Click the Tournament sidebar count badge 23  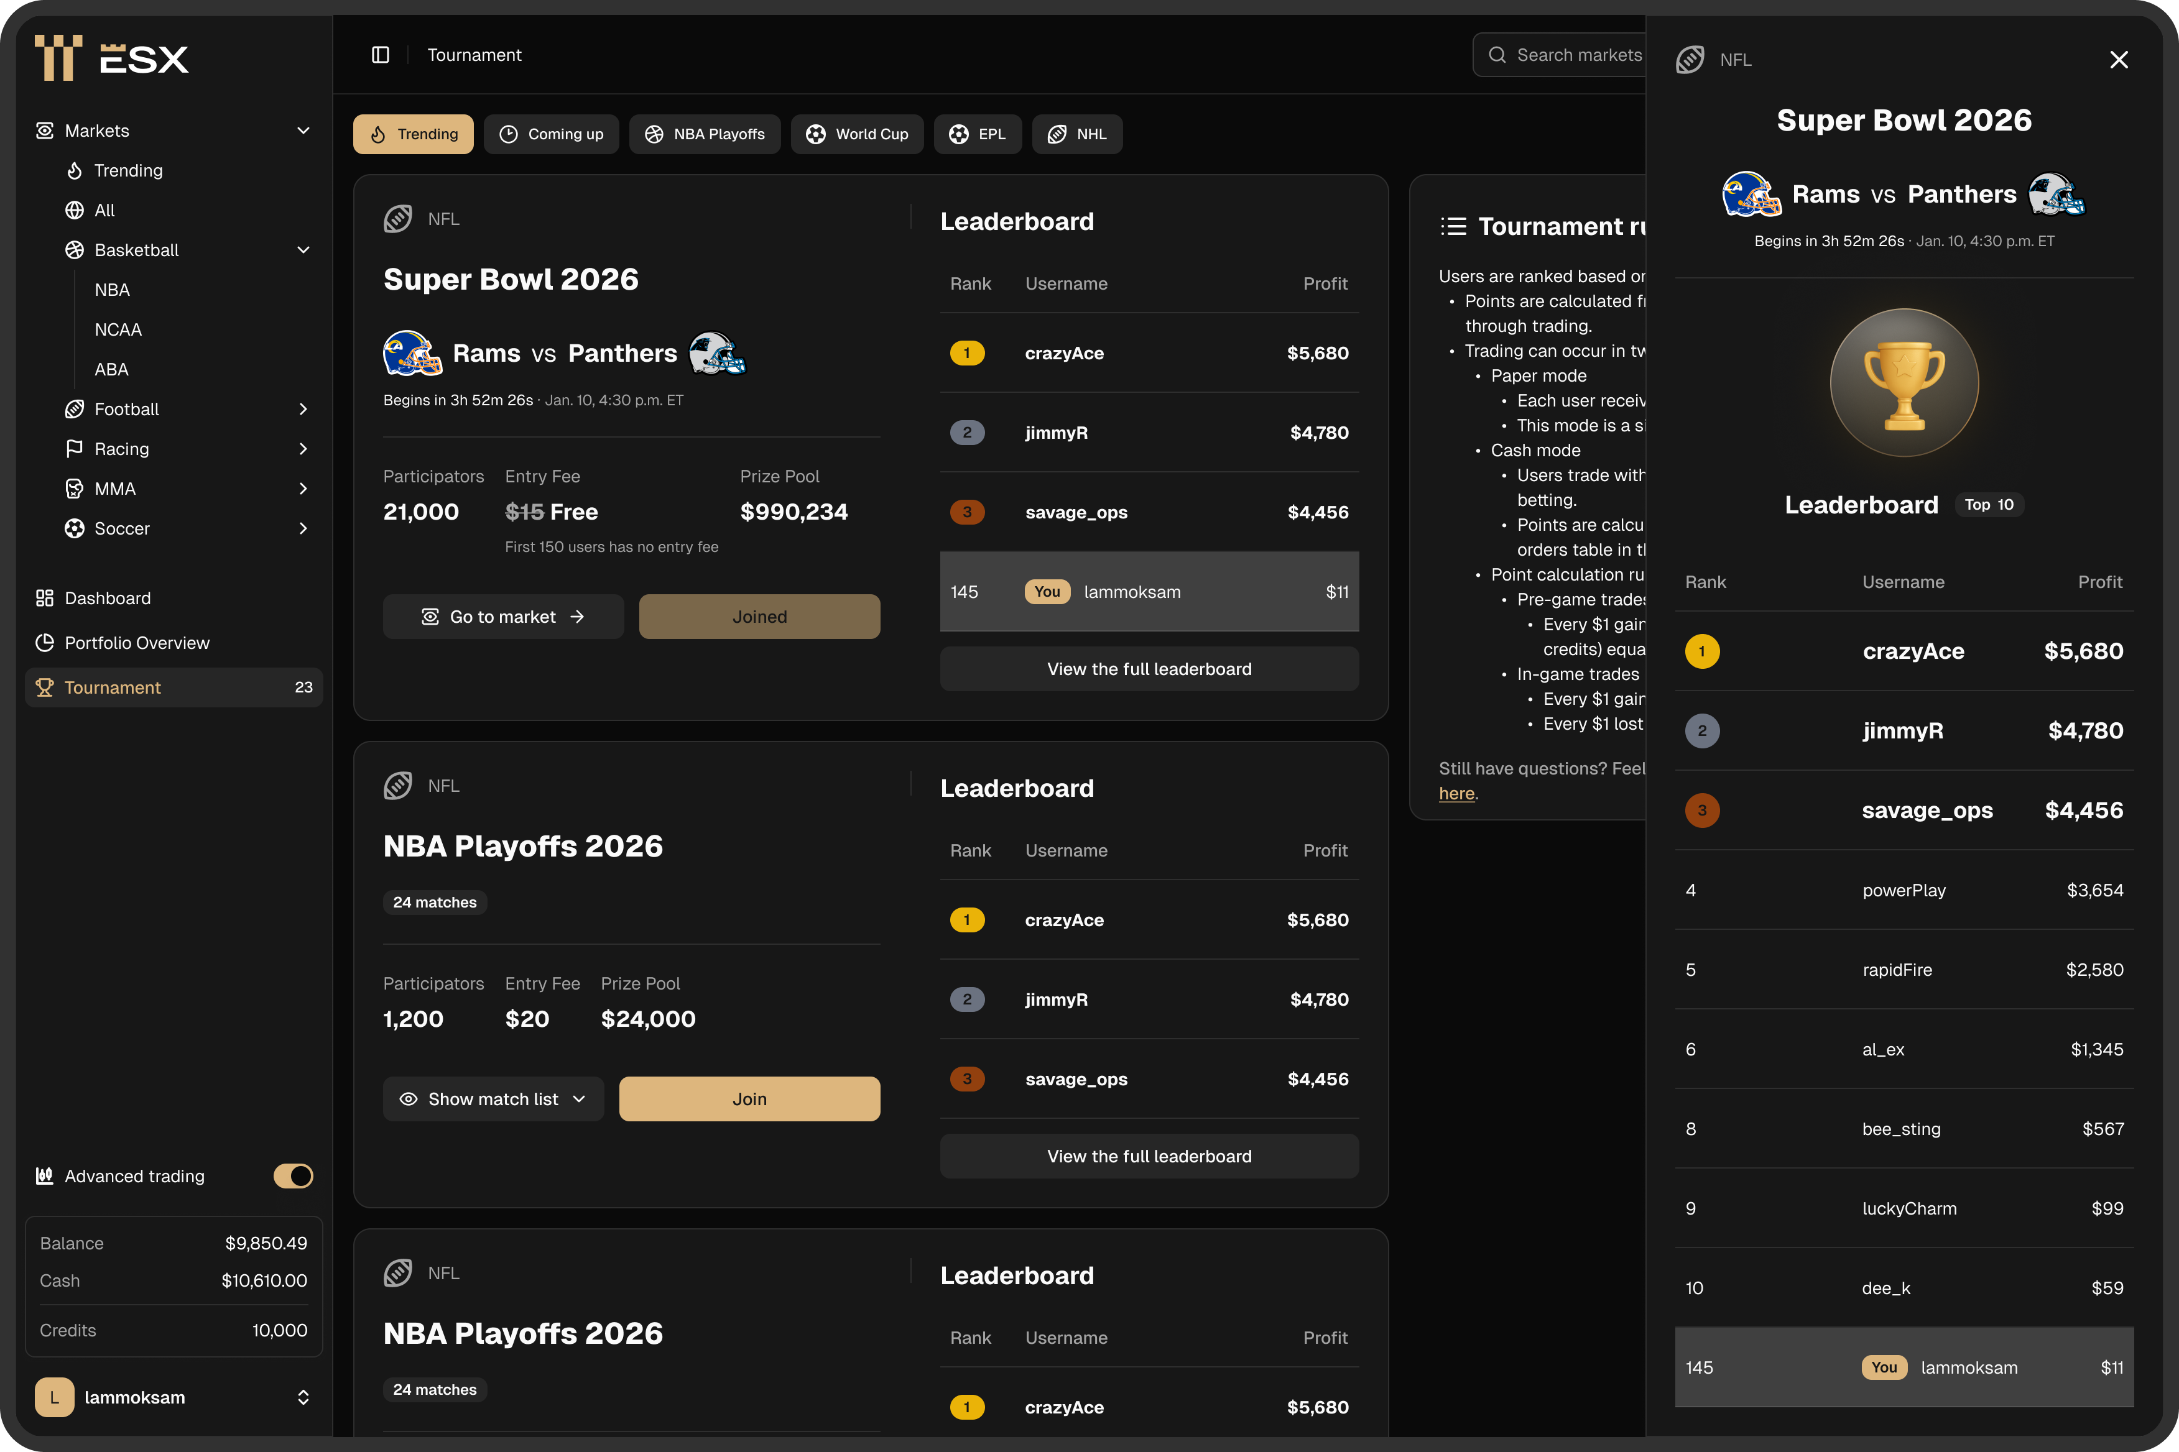304,687
